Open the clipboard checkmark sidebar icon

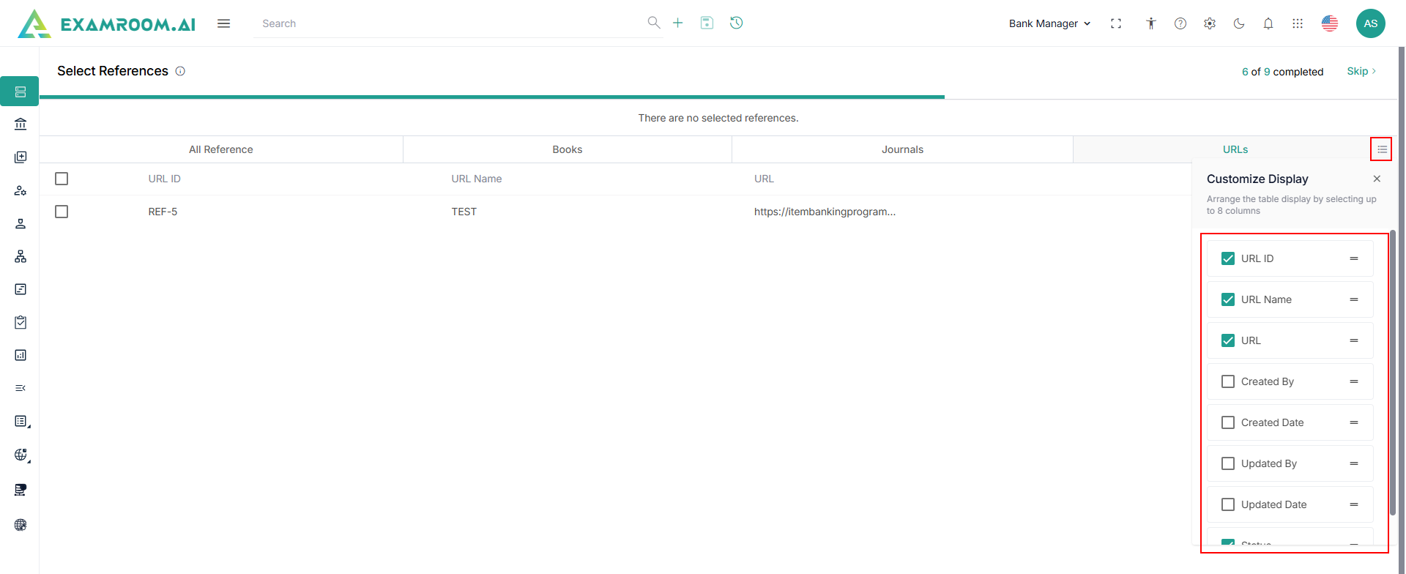pyautogui.click(x=21, y=322)
